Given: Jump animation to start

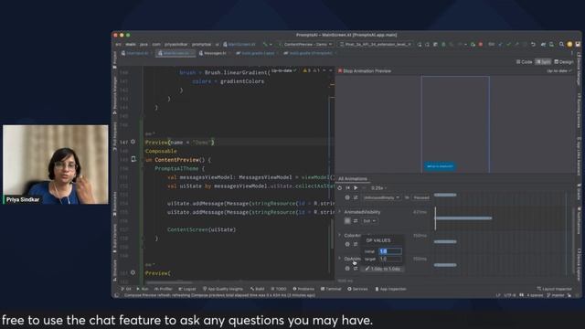Looking at the screenshot, I should (347, 188).
